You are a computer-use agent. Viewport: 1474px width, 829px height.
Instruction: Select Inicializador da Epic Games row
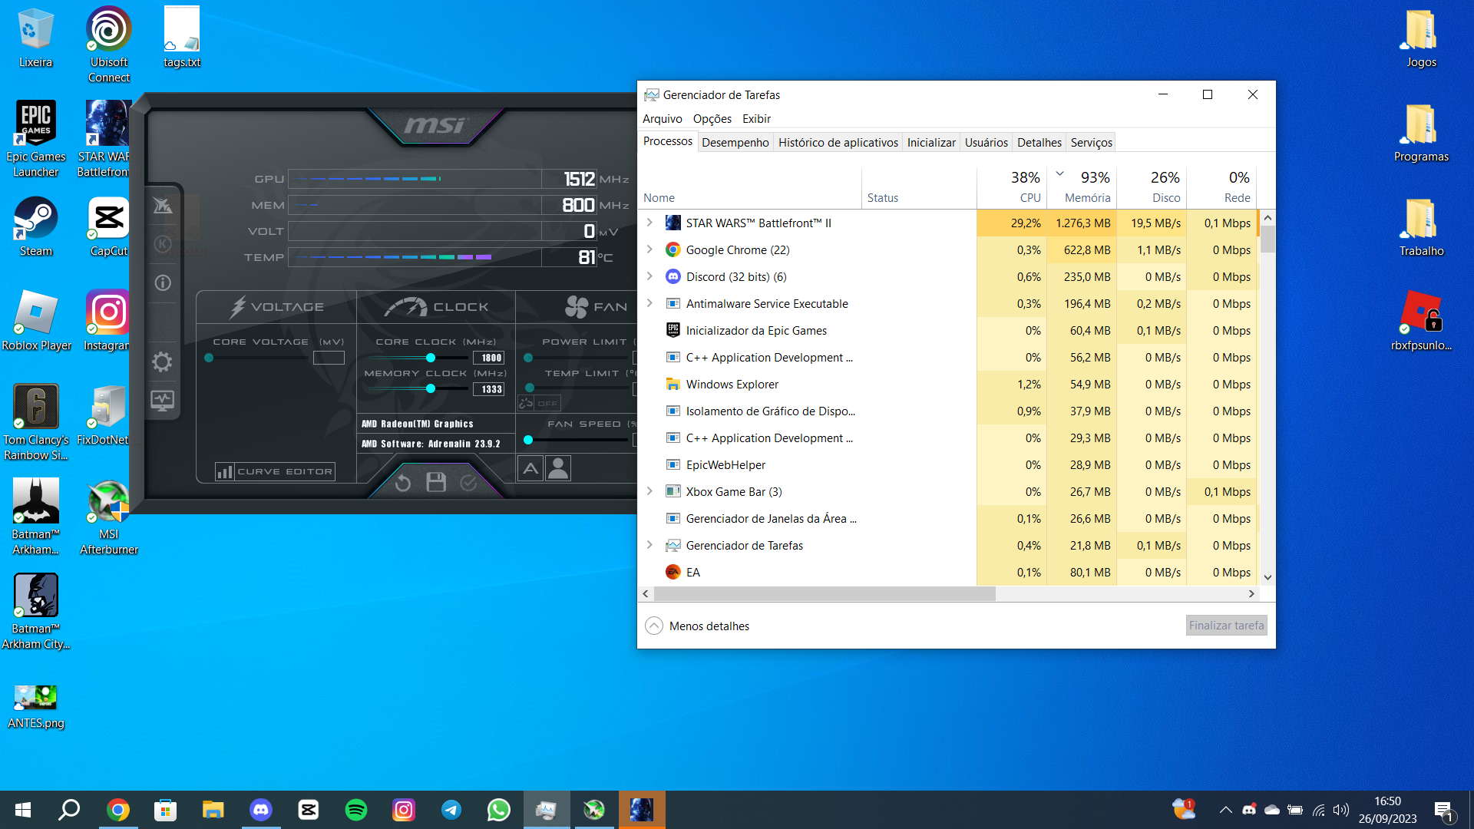pos(947,330)
